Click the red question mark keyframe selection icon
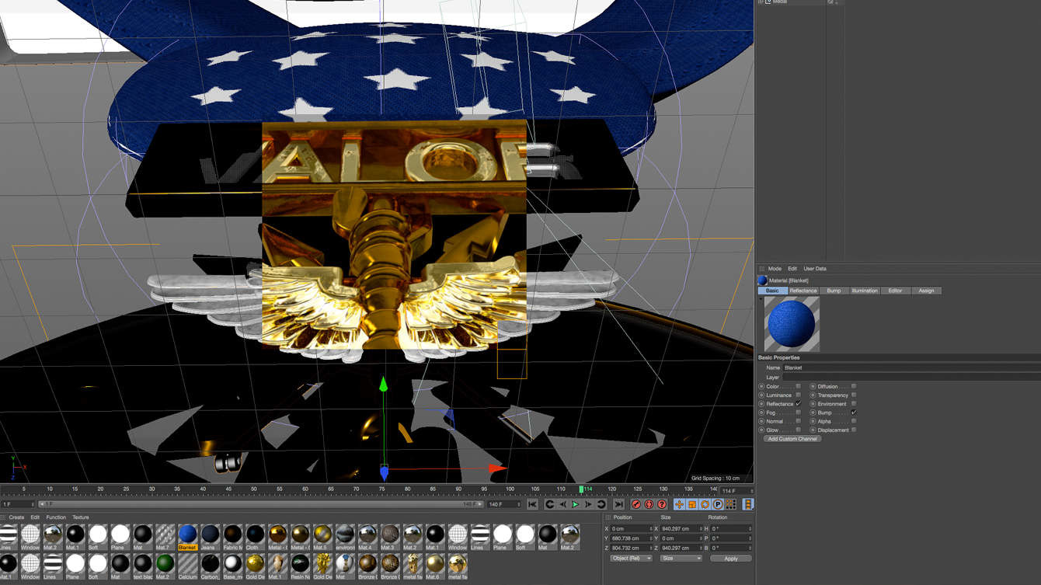The height and width of the screenshot is (585, 1041). point(662,504)
